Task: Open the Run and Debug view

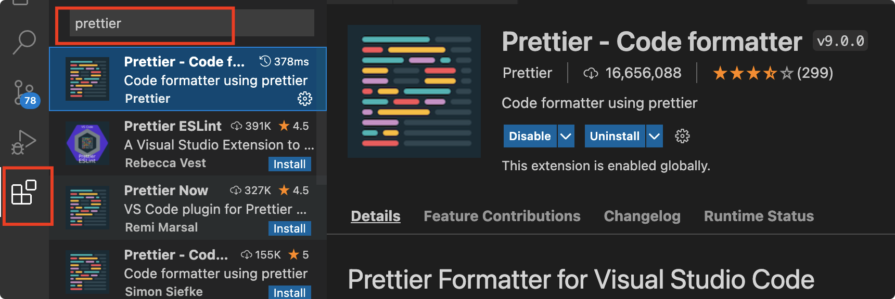Action: pyautogui.click(x=24, y=142)
